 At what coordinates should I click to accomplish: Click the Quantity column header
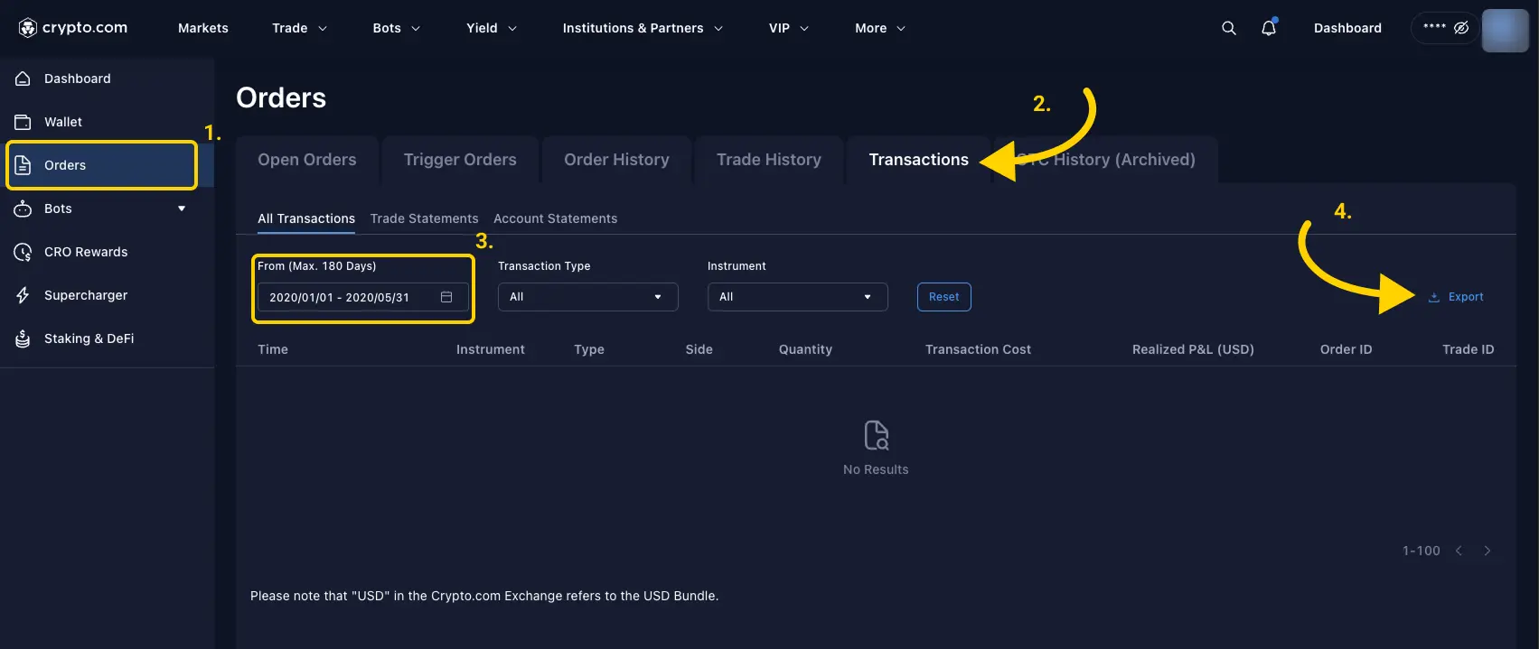click(806, 349)
